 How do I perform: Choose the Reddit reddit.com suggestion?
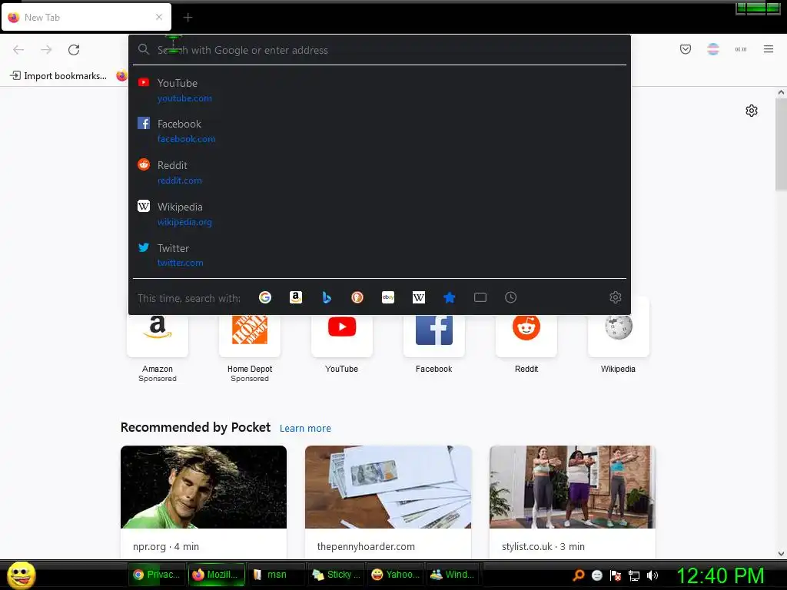pyautogui.click(x=379, y=172)
